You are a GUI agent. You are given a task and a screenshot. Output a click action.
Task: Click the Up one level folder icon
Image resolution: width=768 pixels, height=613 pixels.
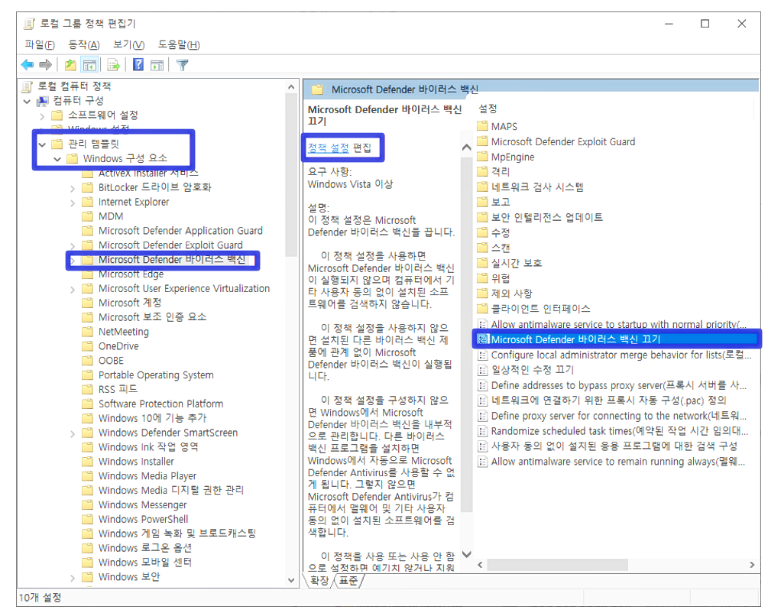click(70, 65)
